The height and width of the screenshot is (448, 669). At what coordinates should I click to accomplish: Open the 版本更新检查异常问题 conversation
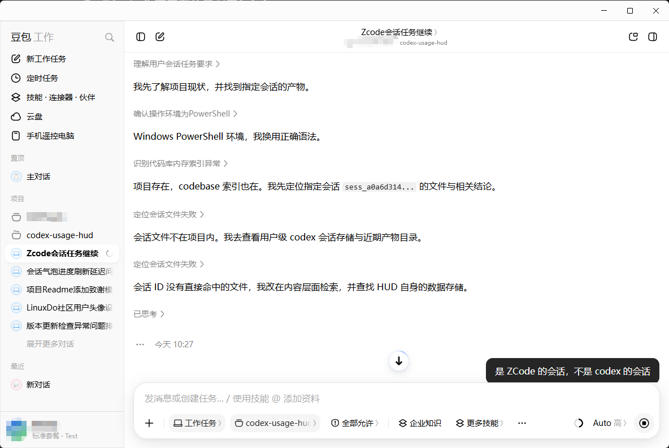[62, 326]
